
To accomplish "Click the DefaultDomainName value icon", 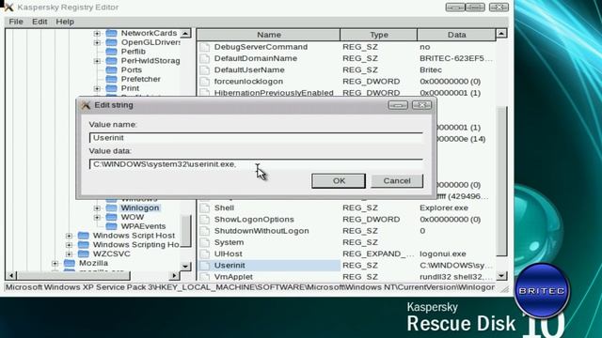I will point(205,58).
